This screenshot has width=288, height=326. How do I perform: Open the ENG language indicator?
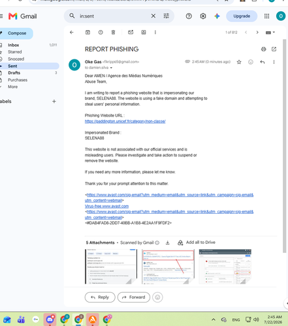tap(236, 319)
